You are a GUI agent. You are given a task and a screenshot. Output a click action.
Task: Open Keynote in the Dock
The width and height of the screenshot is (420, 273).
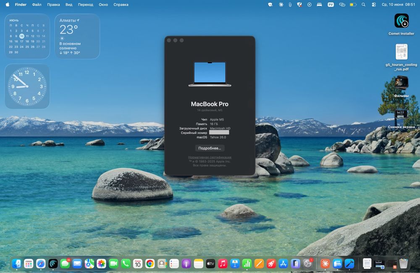(x=235, y=264)
